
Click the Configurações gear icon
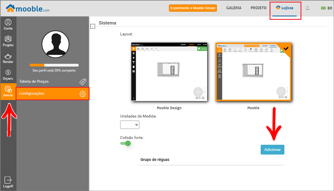[x=83, y=94]
